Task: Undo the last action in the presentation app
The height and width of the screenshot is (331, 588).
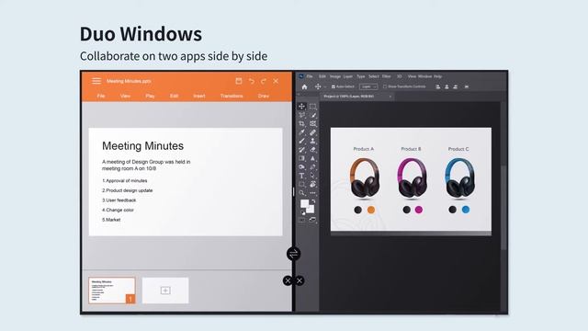Action: pos(251,81)
